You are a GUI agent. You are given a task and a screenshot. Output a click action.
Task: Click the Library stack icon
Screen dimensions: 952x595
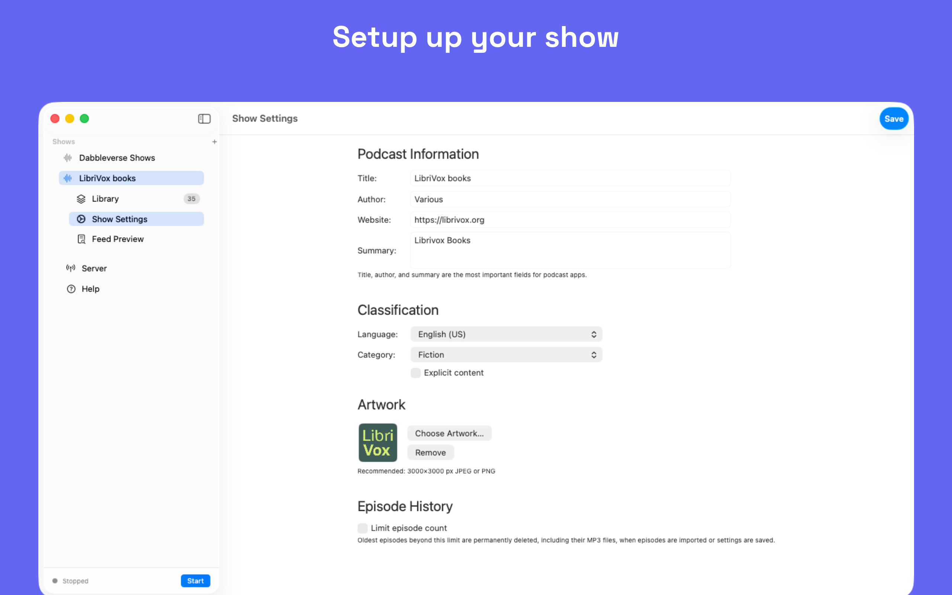click(81, 199)
